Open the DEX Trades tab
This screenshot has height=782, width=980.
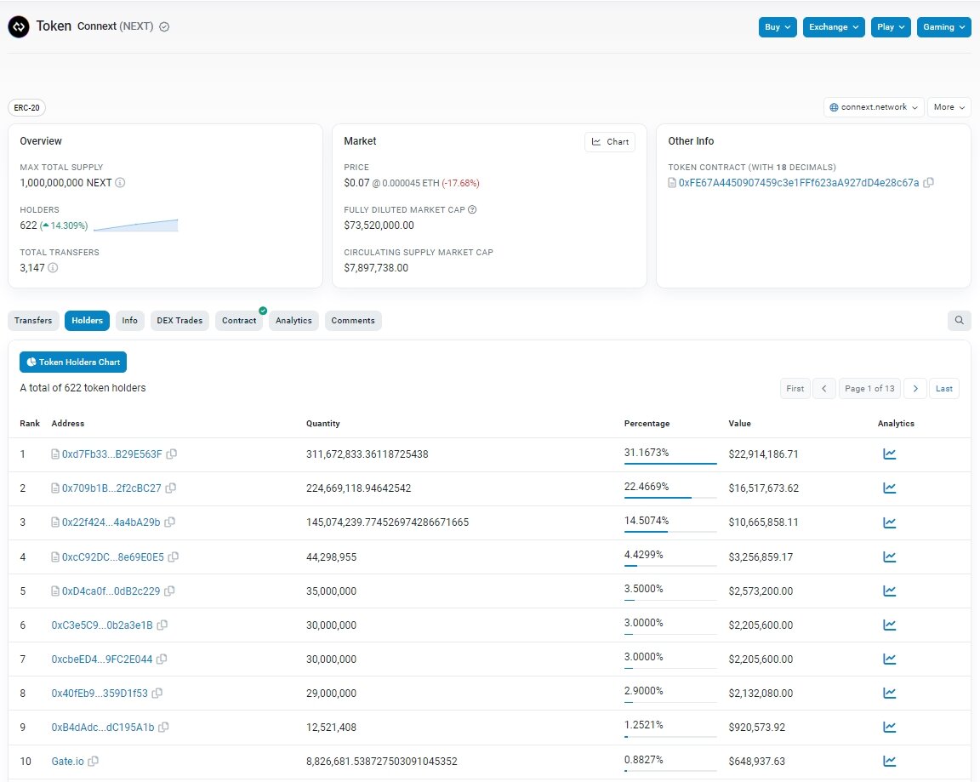click(x=179, y=320)
